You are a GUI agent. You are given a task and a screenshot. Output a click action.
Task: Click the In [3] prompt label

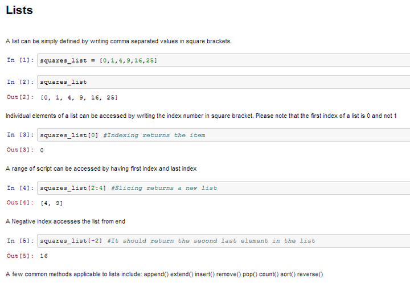[20, 135]
